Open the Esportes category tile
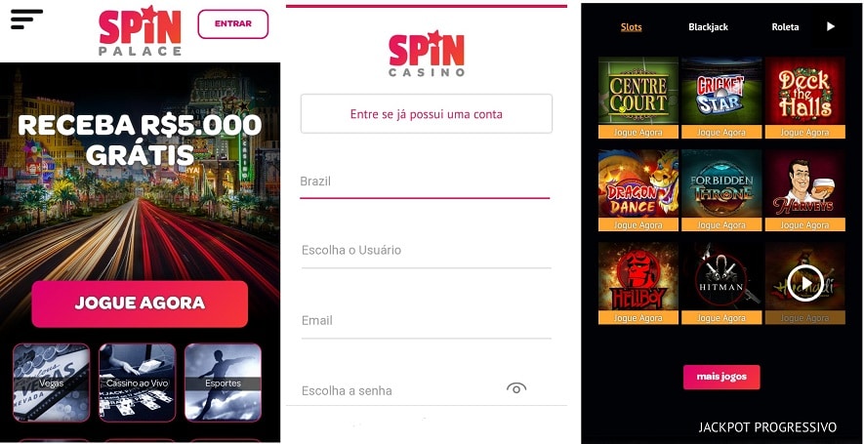Screen dimensions: 864x444 tap(223, 383)
